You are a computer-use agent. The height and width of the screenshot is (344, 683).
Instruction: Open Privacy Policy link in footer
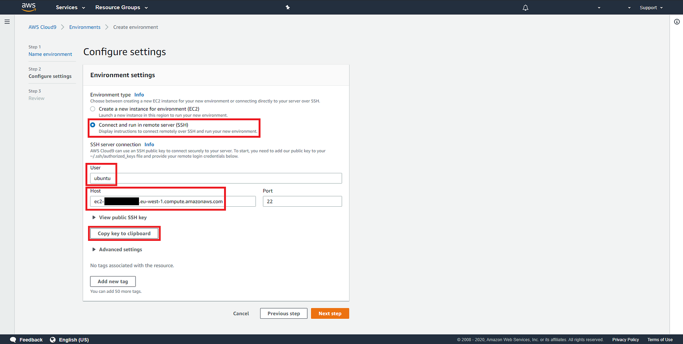tap(626, 340)
